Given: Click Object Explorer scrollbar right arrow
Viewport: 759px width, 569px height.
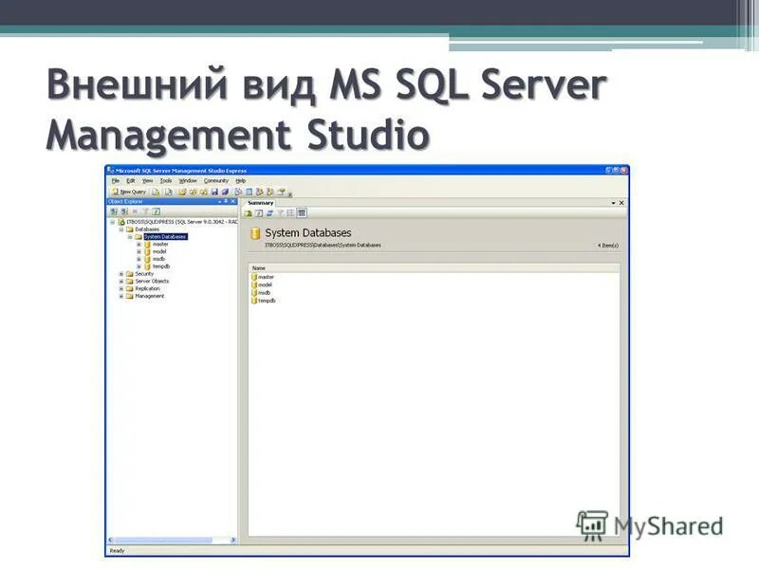Looking at the screenshot, I should click(232, 540).
